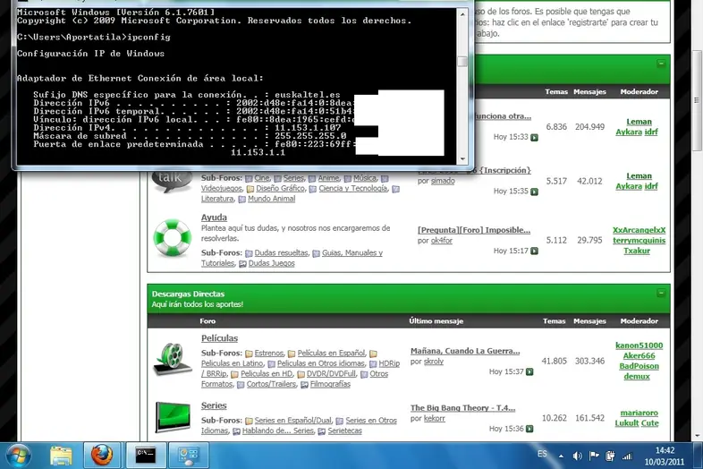Click Command Prompt scrollbar down arrow
Screen dimensions: 703x469
tap(462, 159)
